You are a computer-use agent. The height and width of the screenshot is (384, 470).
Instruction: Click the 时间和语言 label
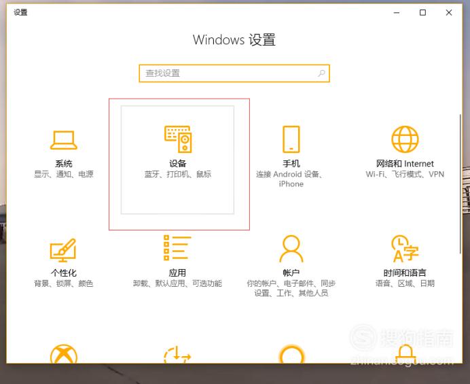click(x=405, y=273)
